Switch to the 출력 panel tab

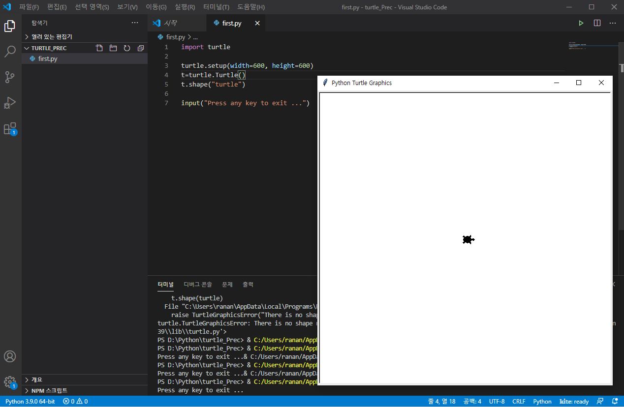pyautogui.click(x=248, y=285)
